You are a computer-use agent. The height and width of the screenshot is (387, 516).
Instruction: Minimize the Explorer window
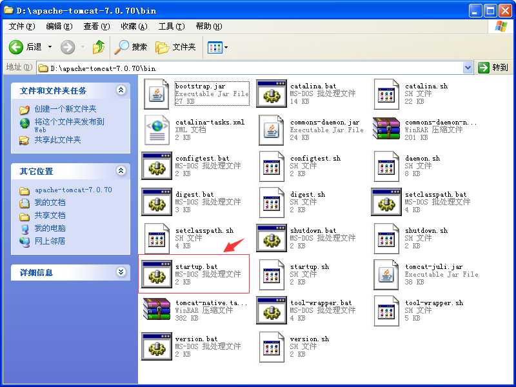[x=475, y=11]
